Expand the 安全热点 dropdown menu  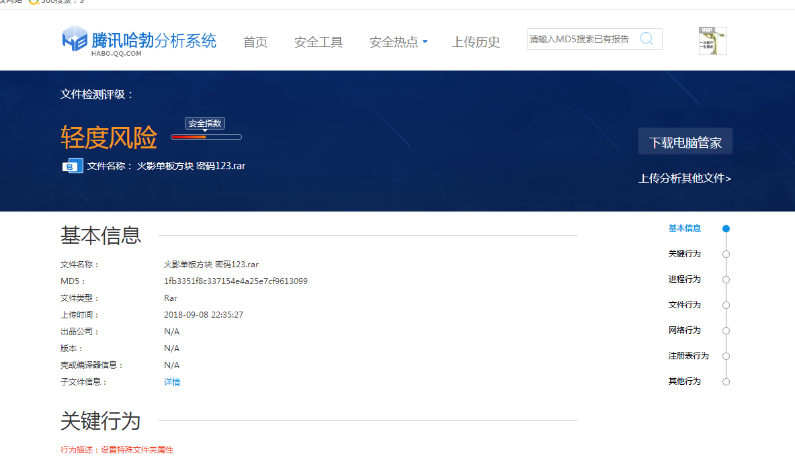point(398,42)
